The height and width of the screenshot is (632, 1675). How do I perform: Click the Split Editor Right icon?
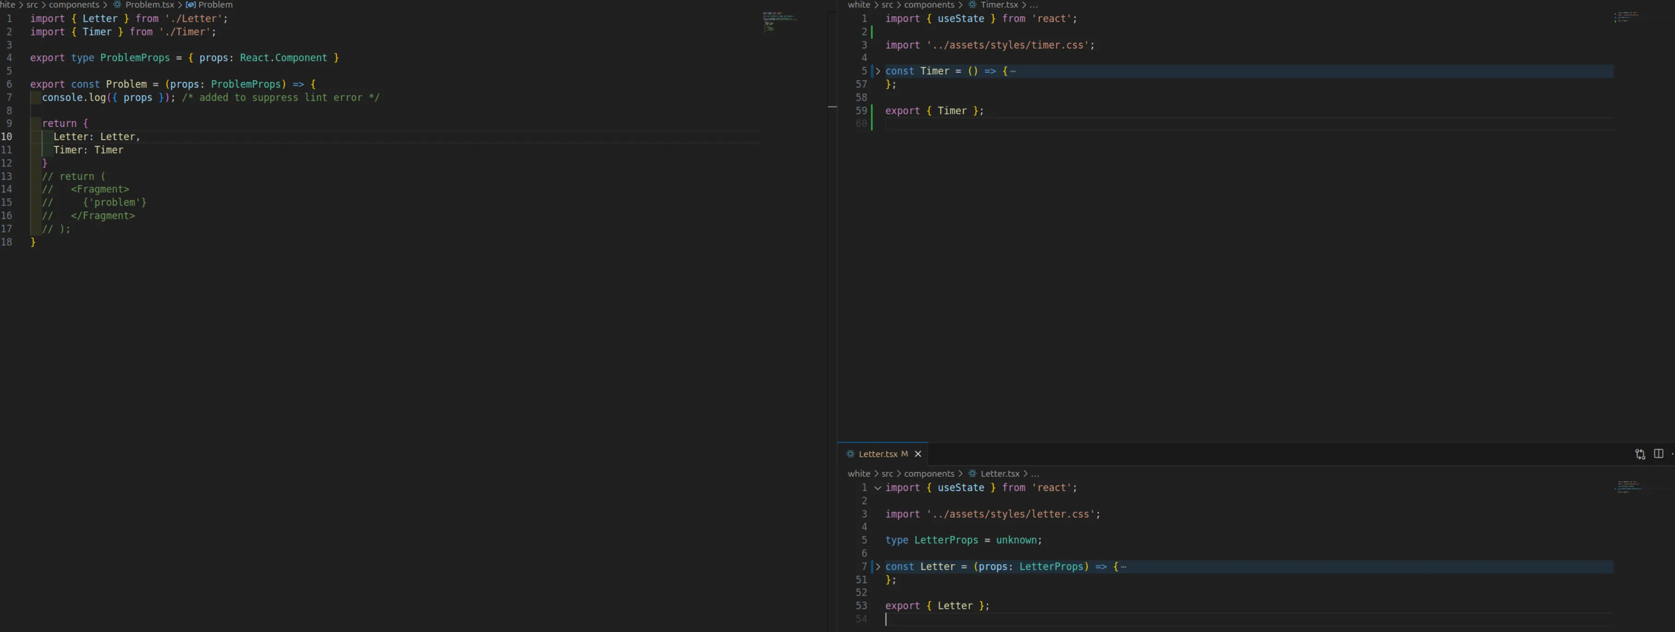[x=1658, y=454]
